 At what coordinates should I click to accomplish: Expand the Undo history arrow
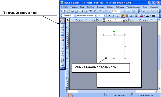(103, 11)
